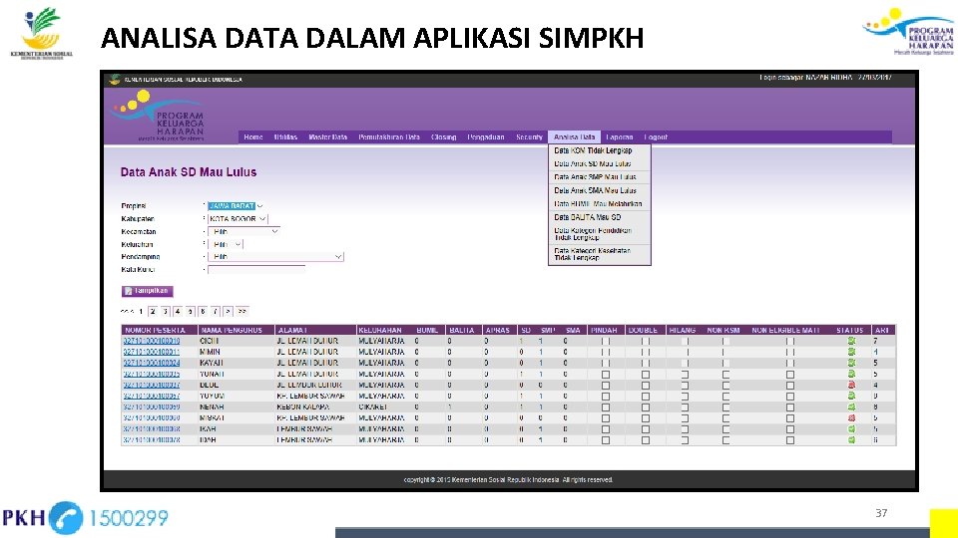
Task: Choose Data BUMIL Mau Melahirkan
Action: pyautogui.click(x=600, y=203)
